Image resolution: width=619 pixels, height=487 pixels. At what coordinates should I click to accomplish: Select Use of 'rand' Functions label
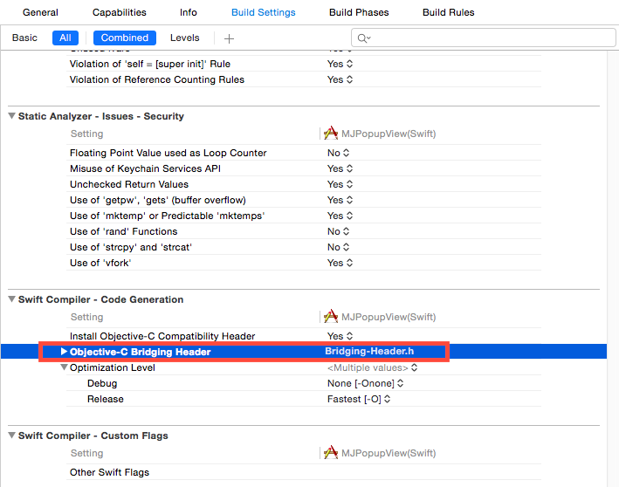(x=124, y=231)
